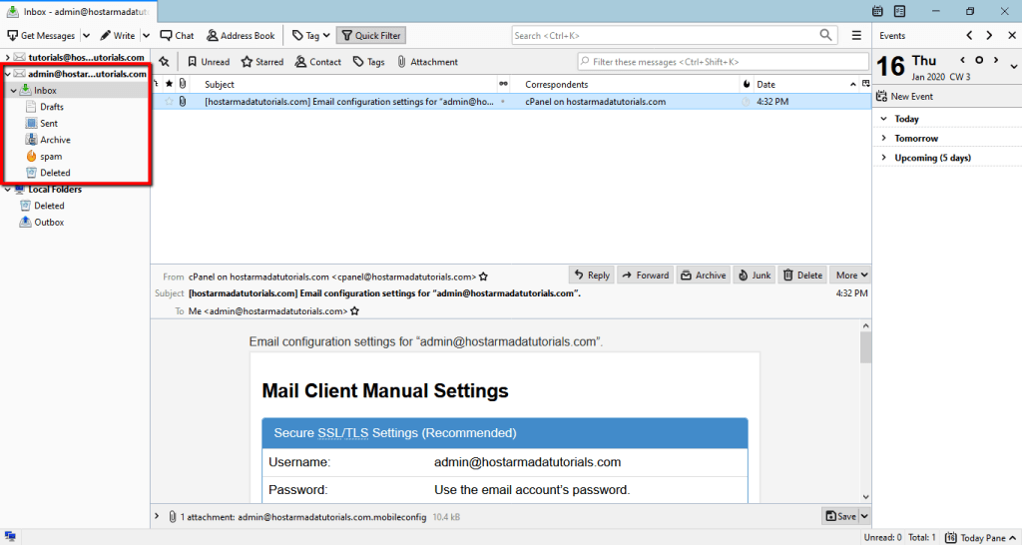Viewport: 1022px width, 545px height.
Task: Open column picker icon in header
Action: [865, 84]
